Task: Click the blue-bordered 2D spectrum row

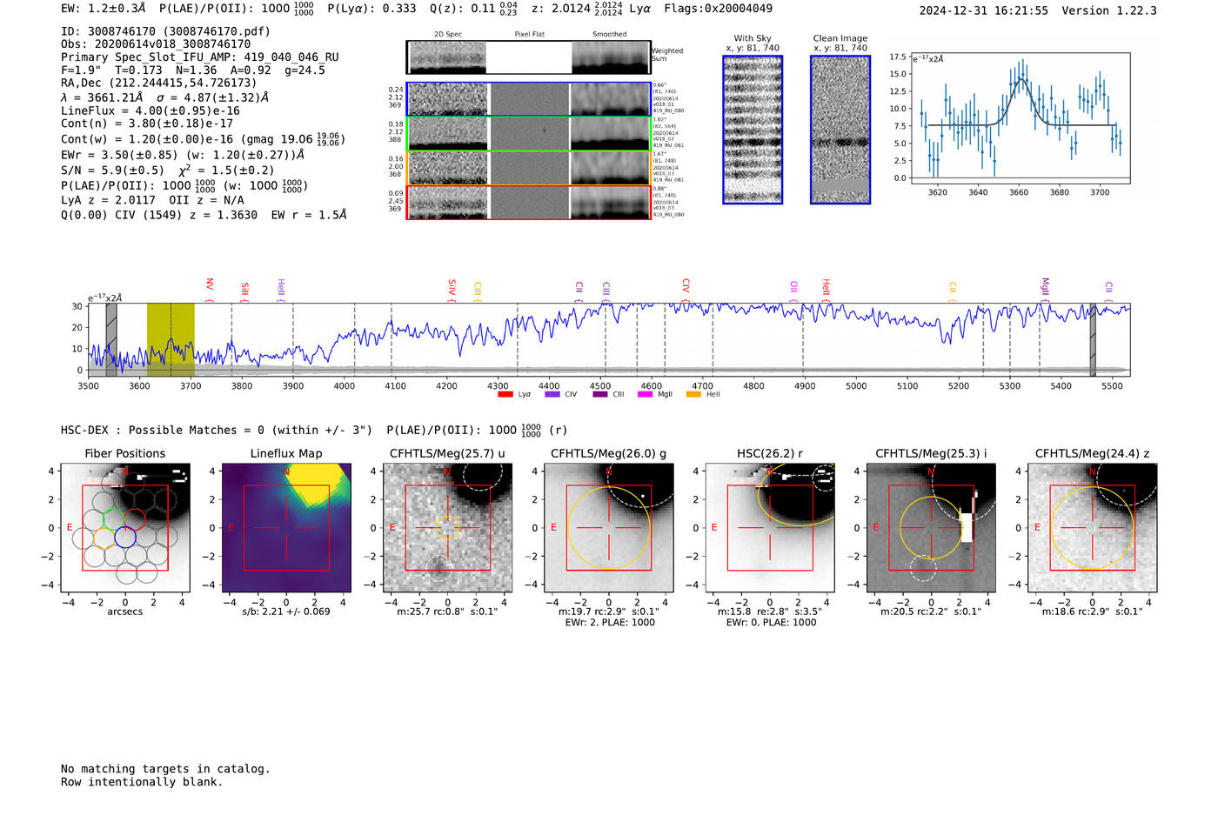Action: [x=529, y=99]
